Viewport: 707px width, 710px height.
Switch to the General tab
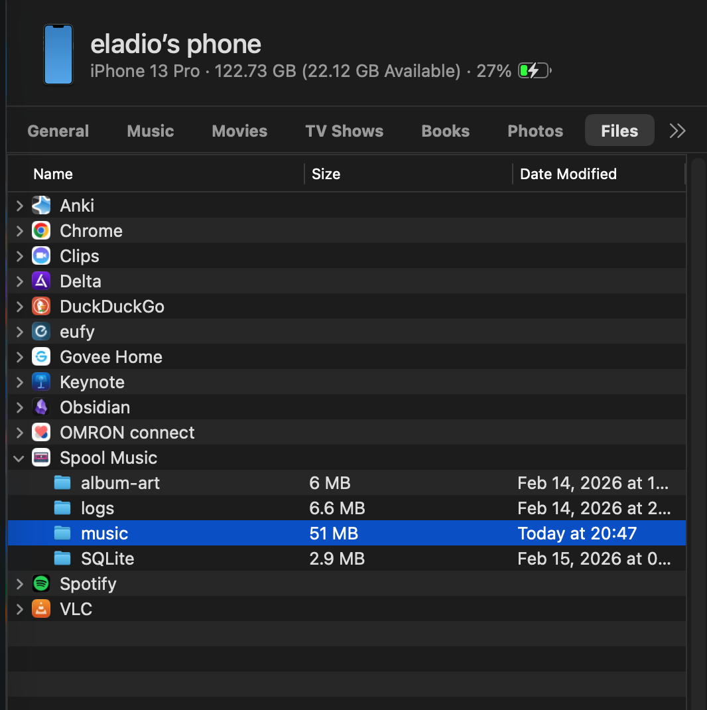pyautogui.click(x=58, y=131)
